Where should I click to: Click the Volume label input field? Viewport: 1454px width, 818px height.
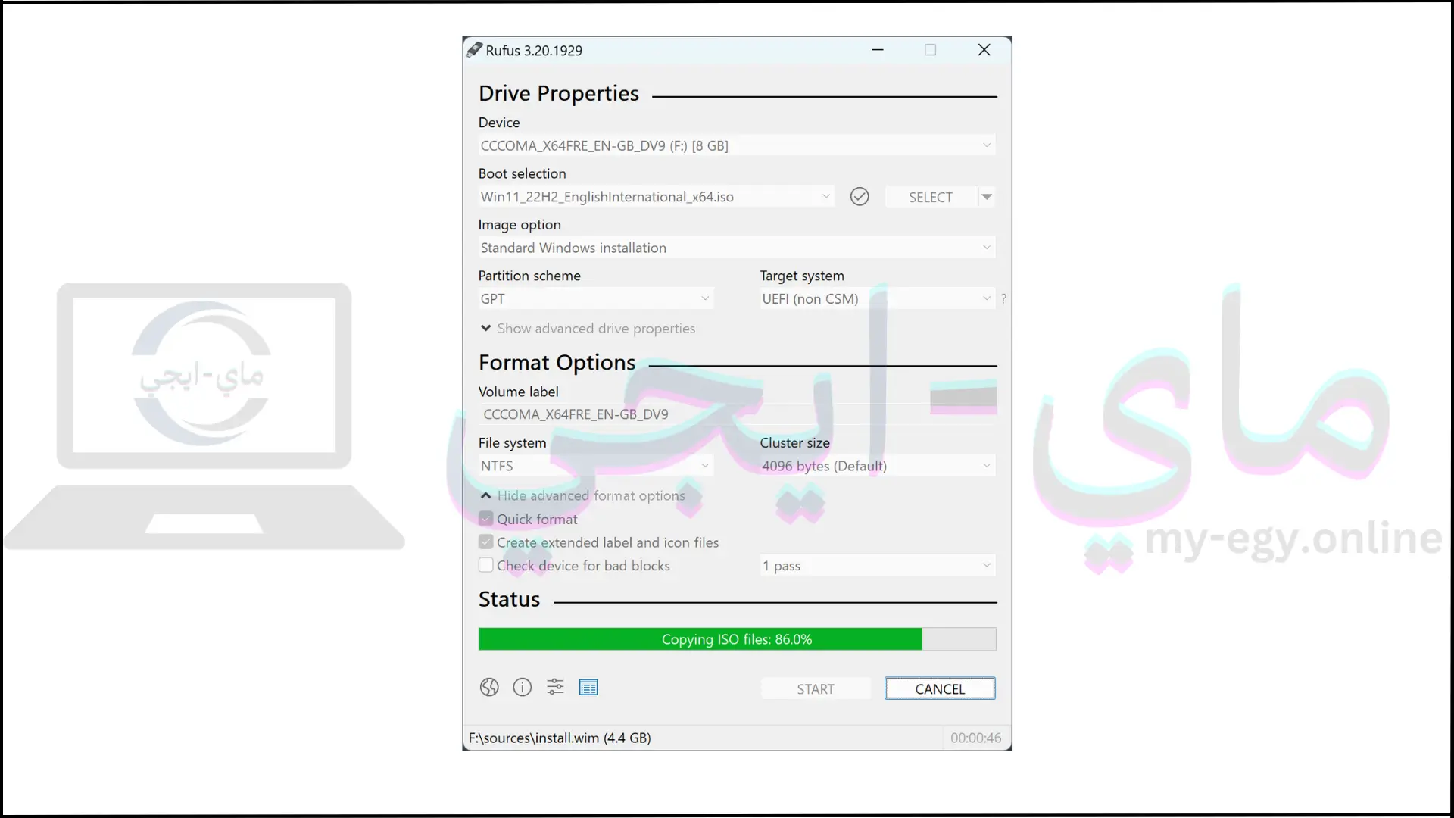point(736,414)
